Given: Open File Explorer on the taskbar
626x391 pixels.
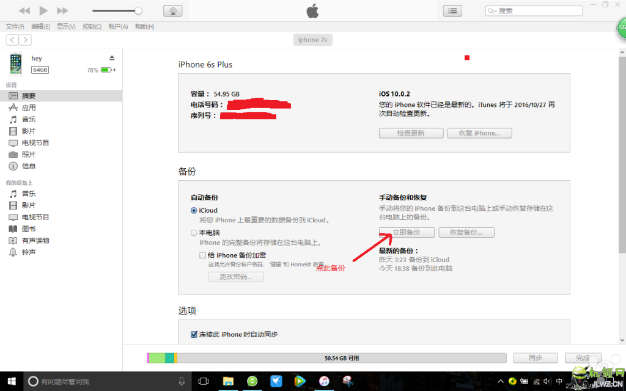Looking at the screenshot, I should tap(228, 381).
